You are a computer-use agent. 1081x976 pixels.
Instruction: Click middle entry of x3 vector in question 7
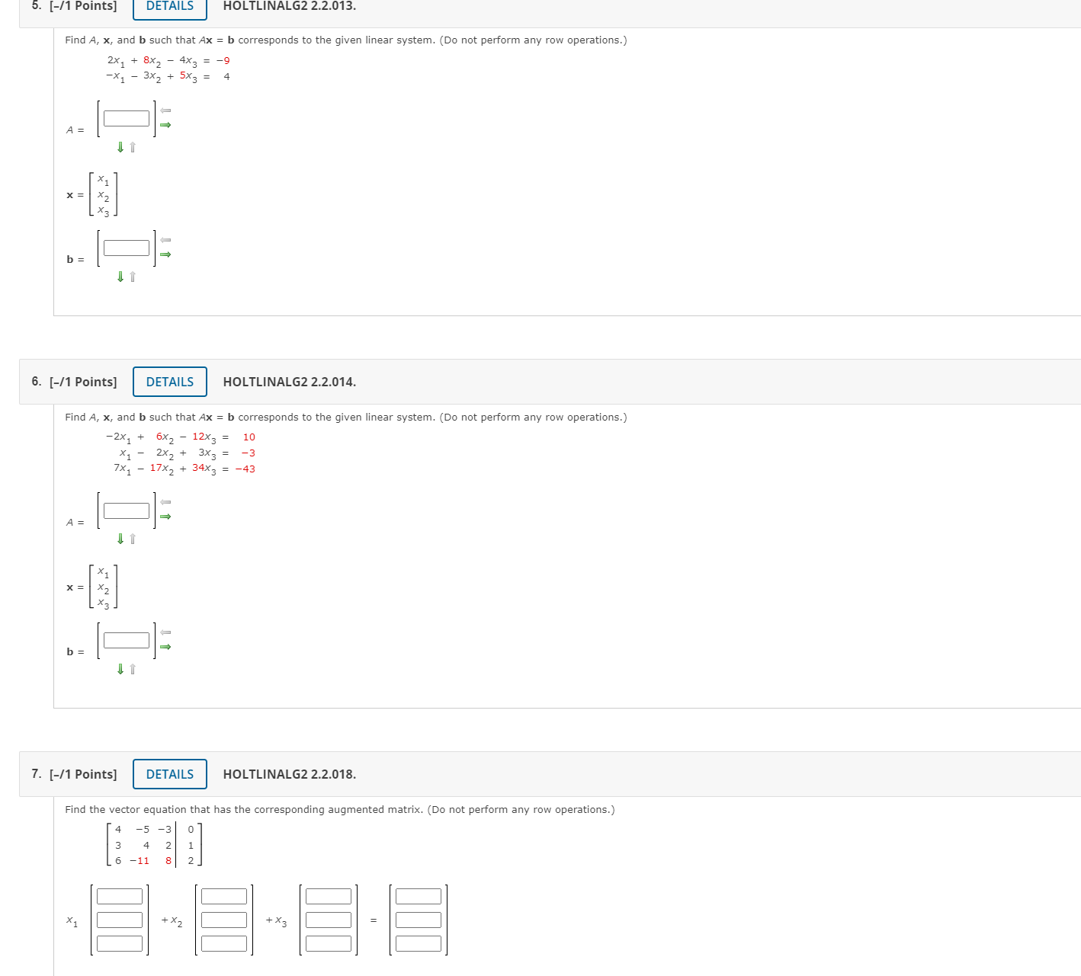329,920
